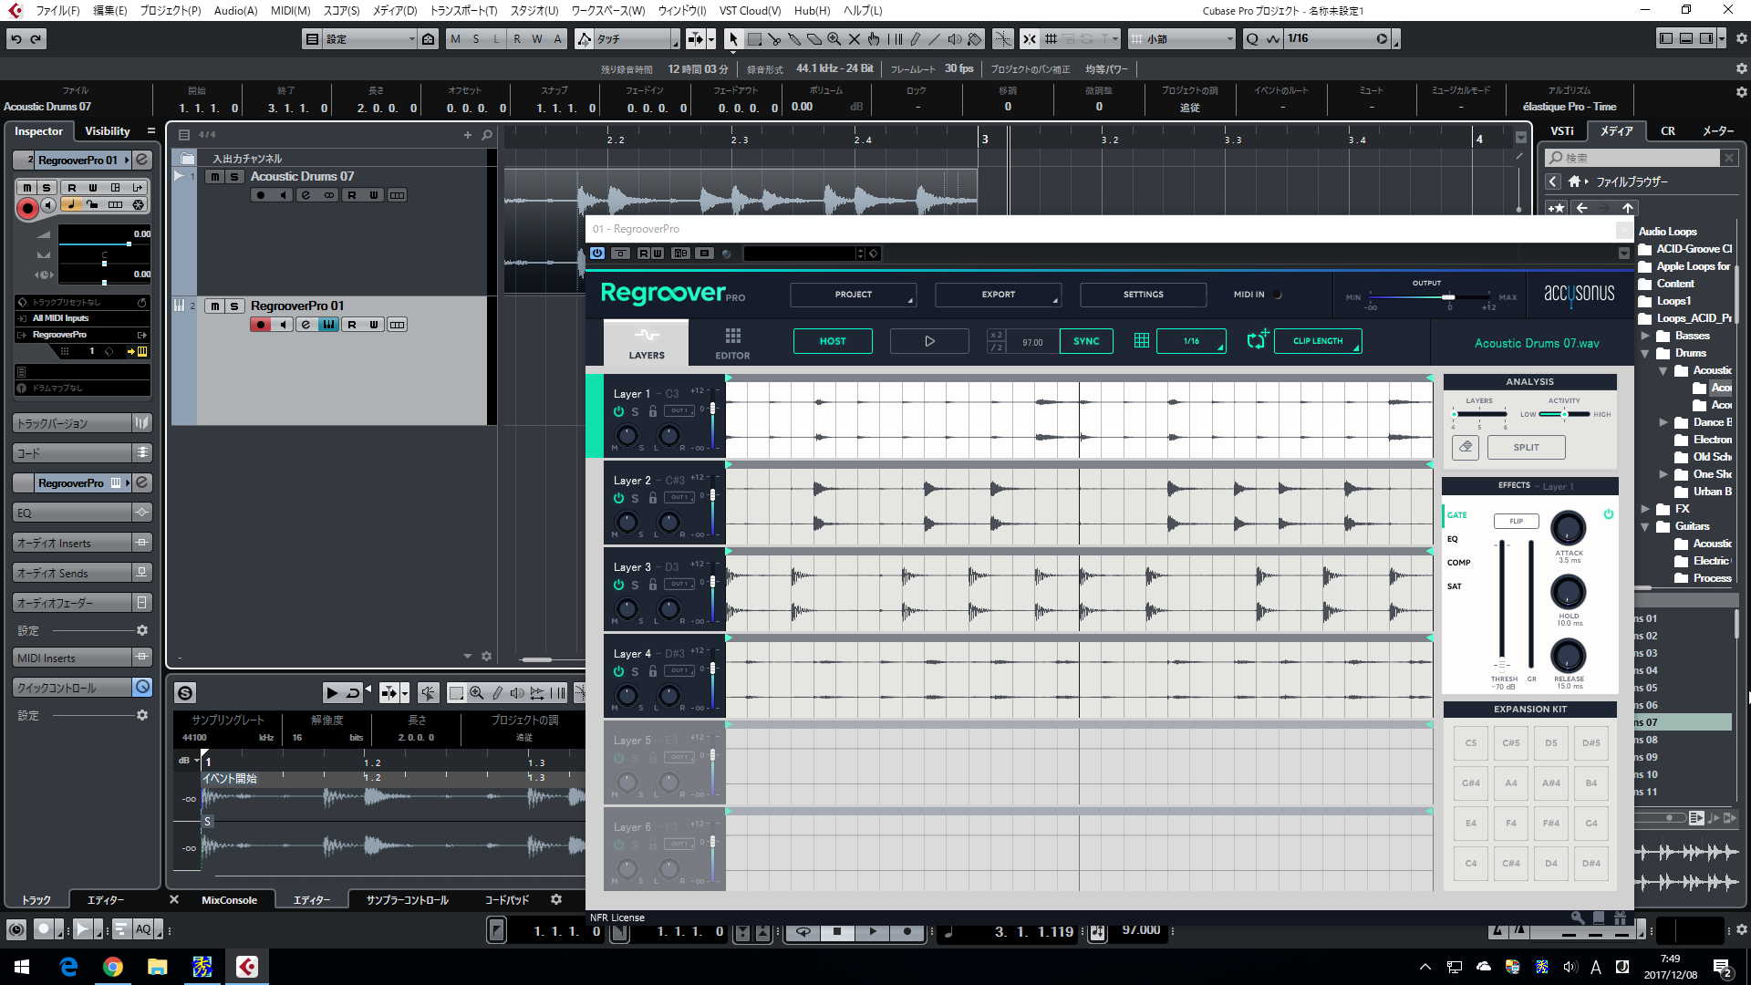
Task: Enable record on RegrooverPro 01 track
Action: pos(261,325)
